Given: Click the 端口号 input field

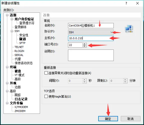Looking at the screenshot, I should click(x=75, y=45).
